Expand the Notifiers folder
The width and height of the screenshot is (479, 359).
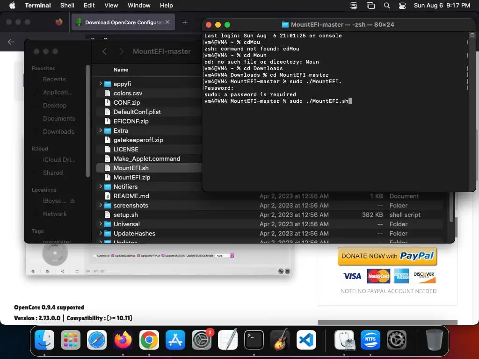click(x=101, y=186)
